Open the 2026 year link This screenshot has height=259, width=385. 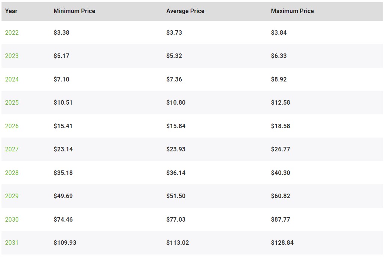point(12,126)
